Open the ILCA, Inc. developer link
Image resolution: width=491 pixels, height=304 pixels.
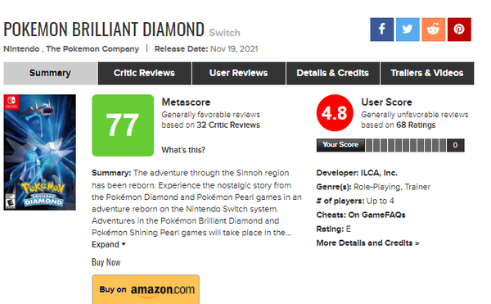tap(379, 173)
